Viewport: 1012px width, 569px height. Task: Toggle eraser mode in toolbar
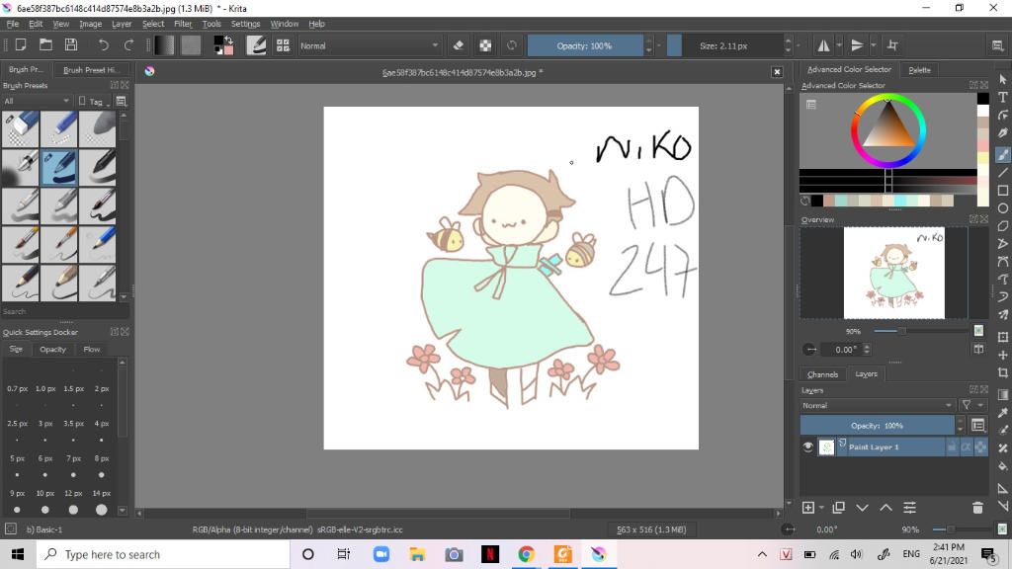(x=459, y=45)
